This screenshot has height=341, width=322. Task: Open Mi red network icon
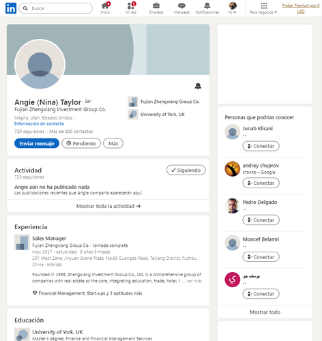[x=131, y=8]
